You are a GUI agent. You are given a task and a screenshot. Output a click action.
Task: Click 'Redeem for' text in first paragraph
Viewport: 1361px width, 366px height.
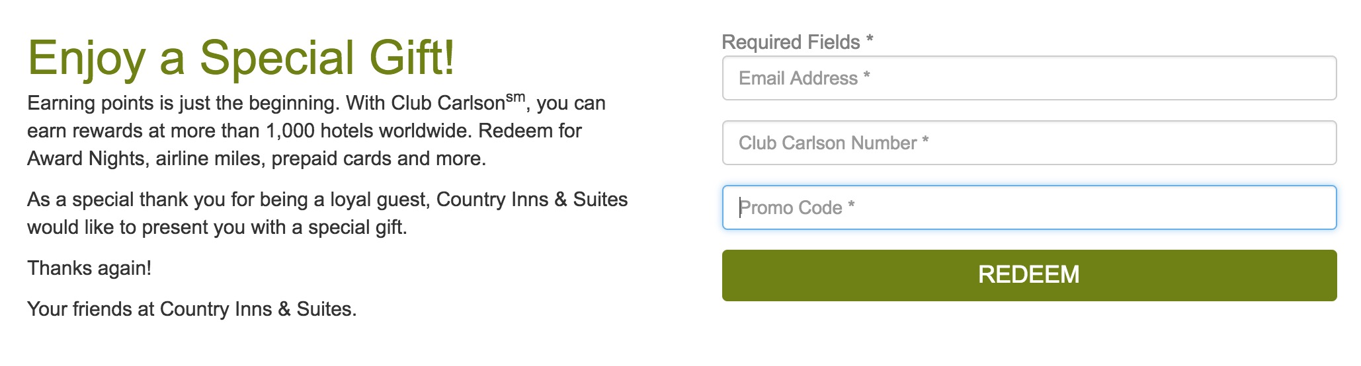530,131
